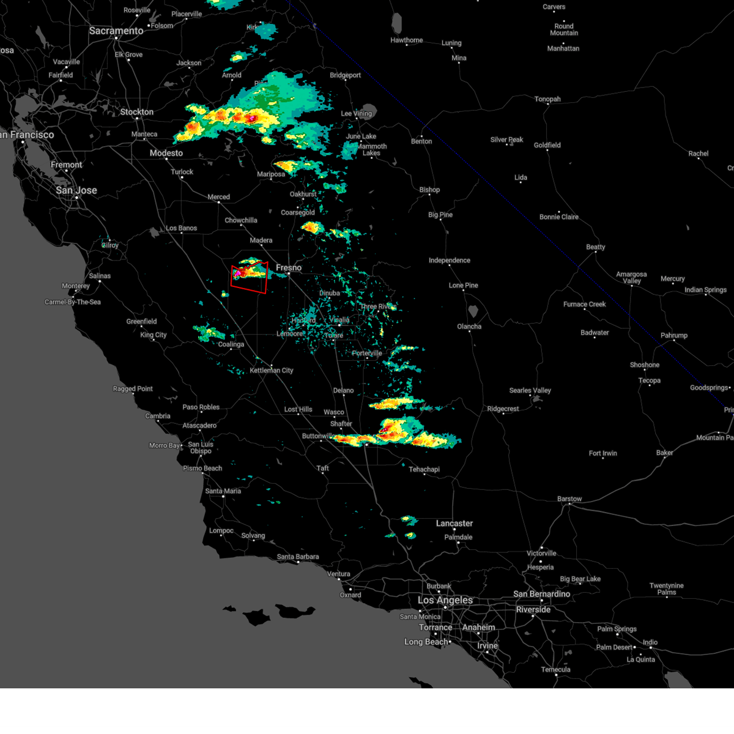Select the Morro Bay coastal marker
The height and width of the screenshot is (734, 734).
pyautogui.click(x=182, y=445)
